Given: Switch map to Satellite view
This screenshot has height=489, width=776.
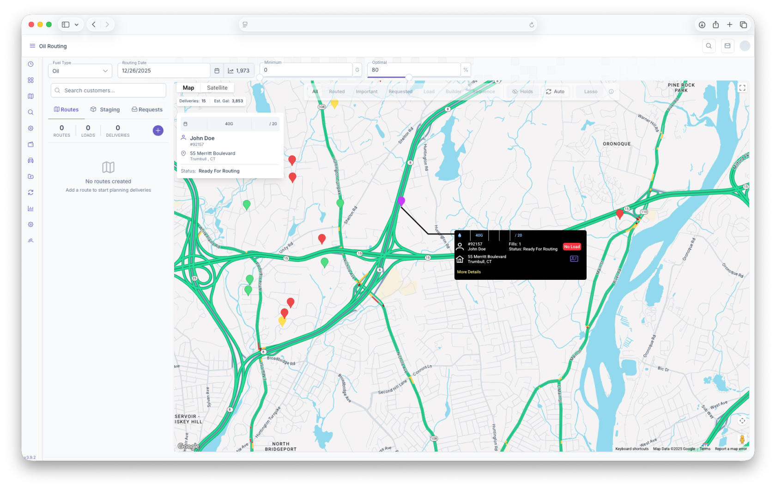Looking at the screenshot, I should click(x=217, y=88).
